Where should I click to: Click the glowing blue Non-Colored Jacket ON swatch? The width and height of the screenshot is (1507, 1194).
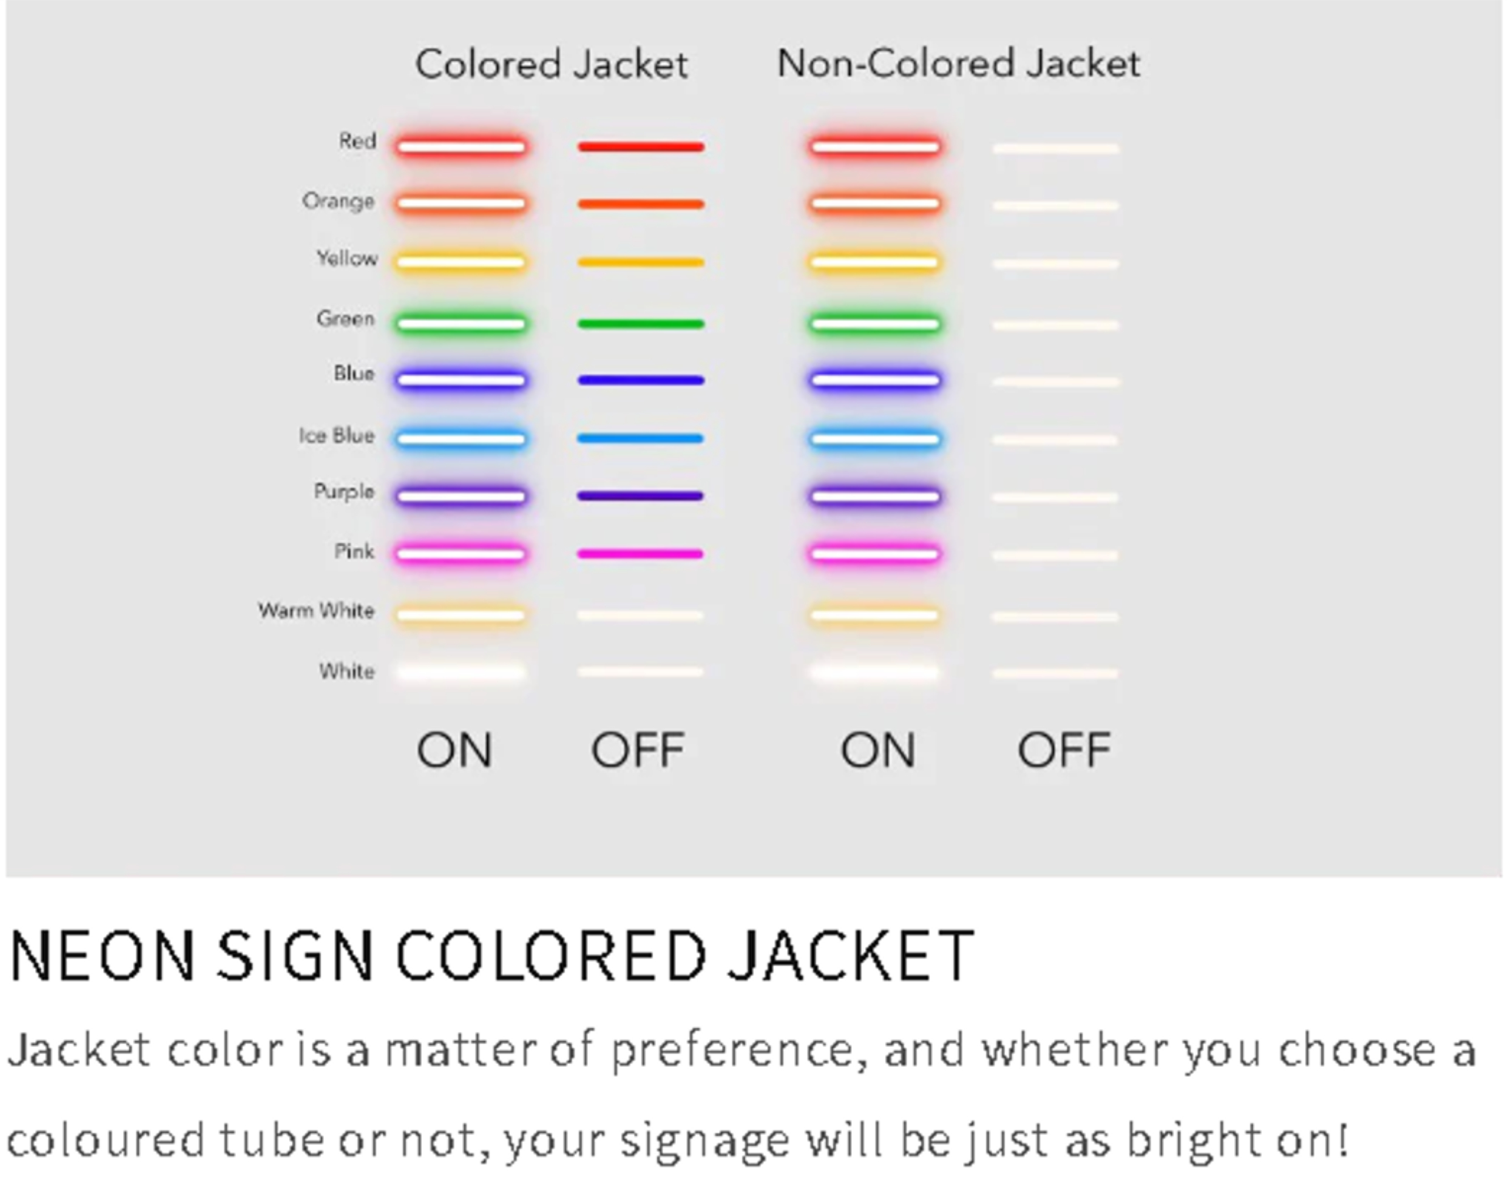tap(875, 381)
